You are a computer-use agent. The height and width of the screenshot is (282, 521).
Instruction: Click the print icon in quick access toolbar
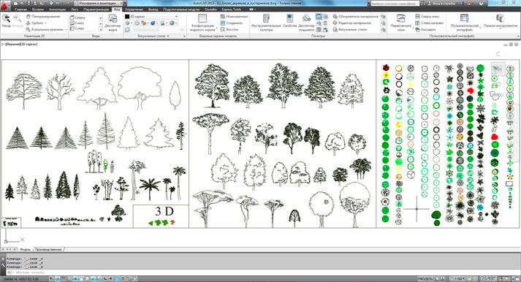51,3
